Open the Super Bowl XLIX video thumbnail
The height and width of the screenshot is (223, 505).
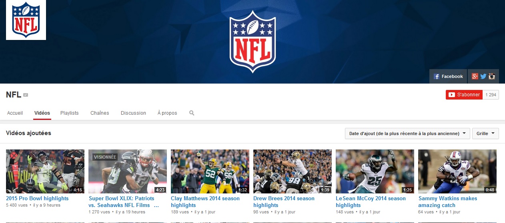click(128, 171)
